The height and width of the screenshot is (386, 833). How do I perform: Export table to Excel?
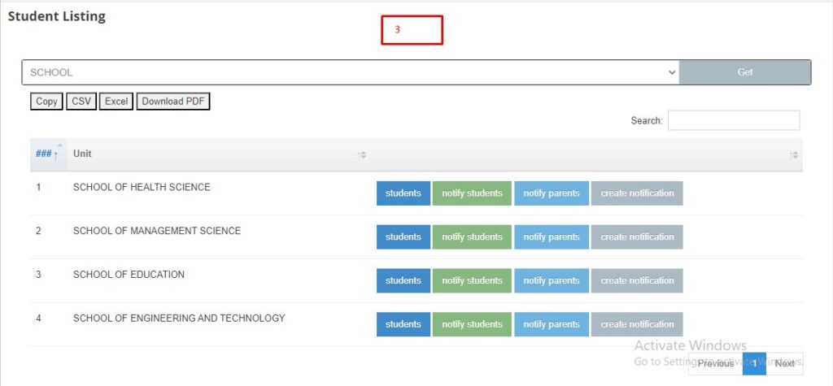point(116,102)
